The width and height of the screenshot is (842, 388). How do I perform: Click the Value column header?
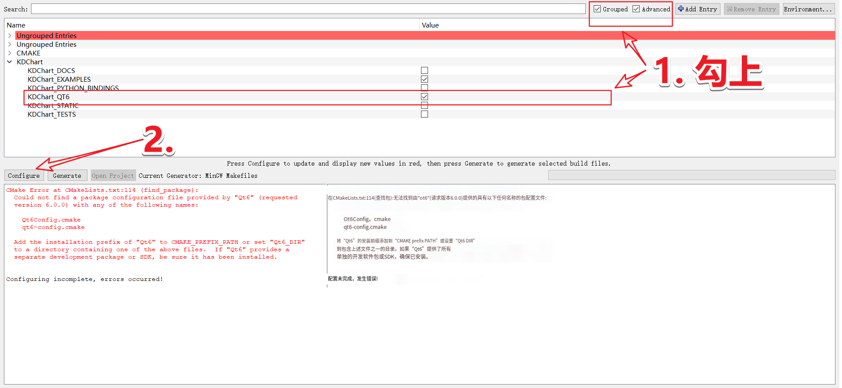click(627, 25)
